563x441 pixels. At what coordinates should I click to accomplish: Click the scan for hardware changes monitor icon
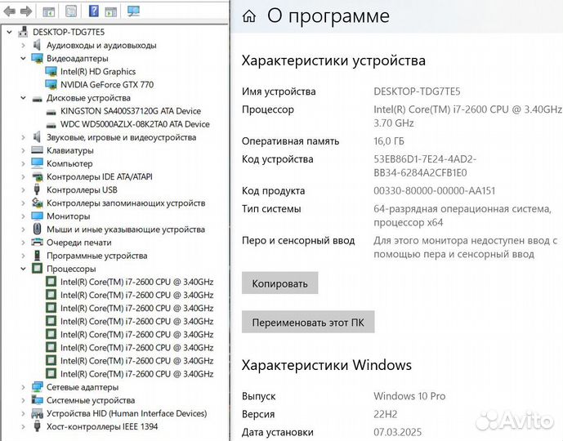point(133,11)
